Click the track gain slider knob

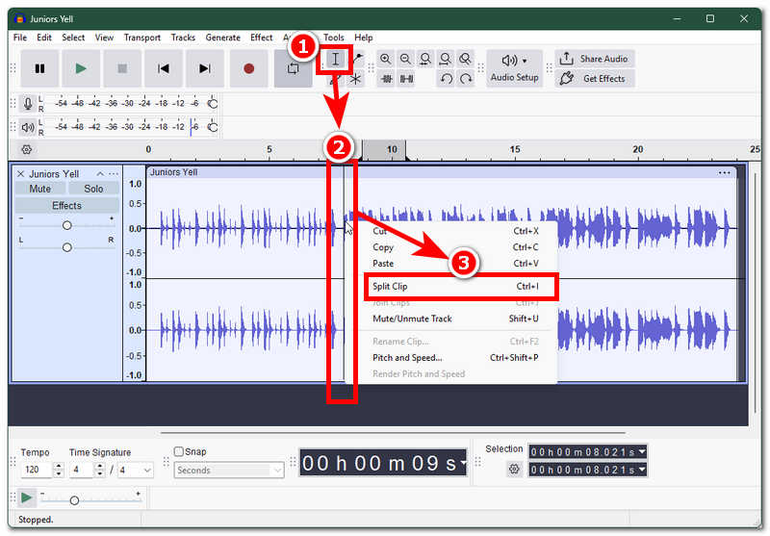click(66, 225)
